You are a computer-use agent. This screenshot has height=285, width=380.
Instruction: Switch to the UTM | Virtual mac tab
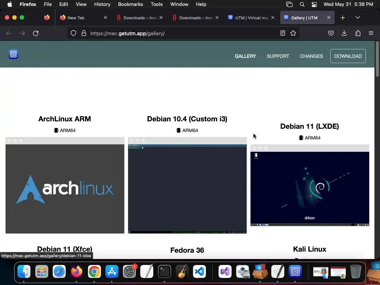[x=251, y=18]
